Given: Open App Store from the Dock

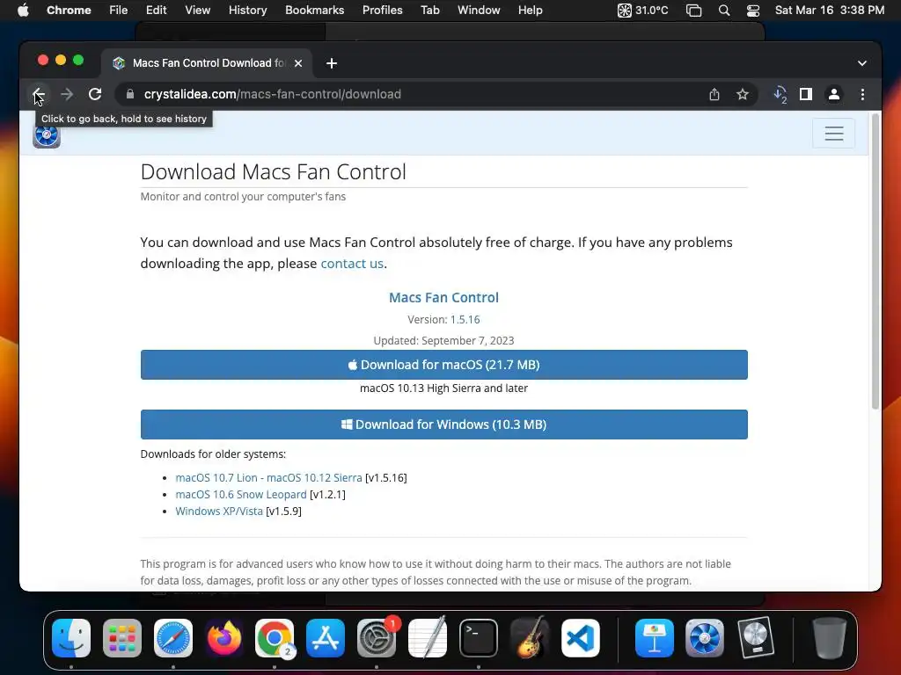Looking at the screenshot, I should tap(326, 638).
